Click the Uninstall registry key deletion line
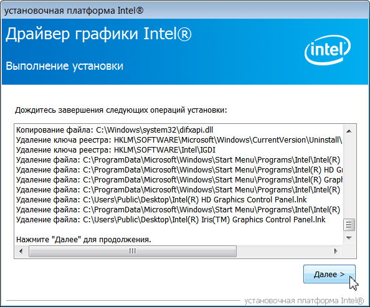The width and height of the screenshot is (370, 307). [179, 140]
